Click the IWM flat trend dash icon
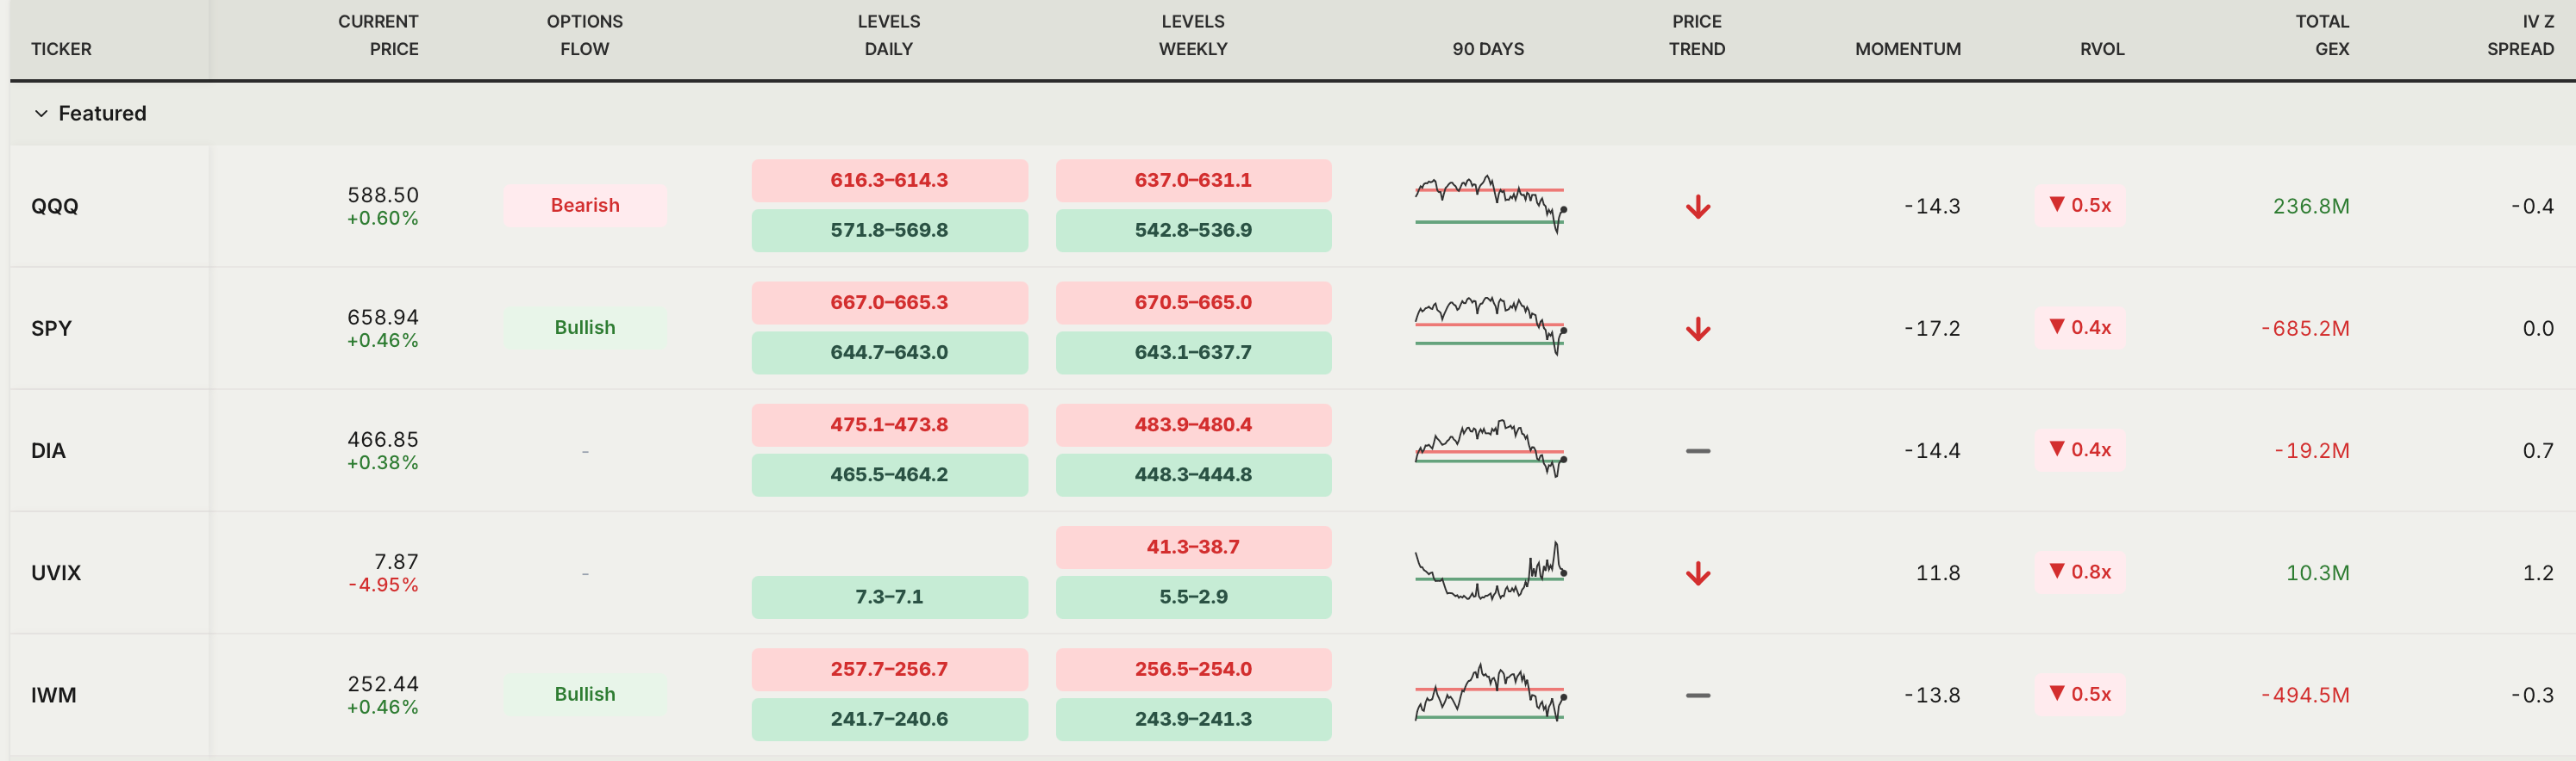 tap(1698, 696)
